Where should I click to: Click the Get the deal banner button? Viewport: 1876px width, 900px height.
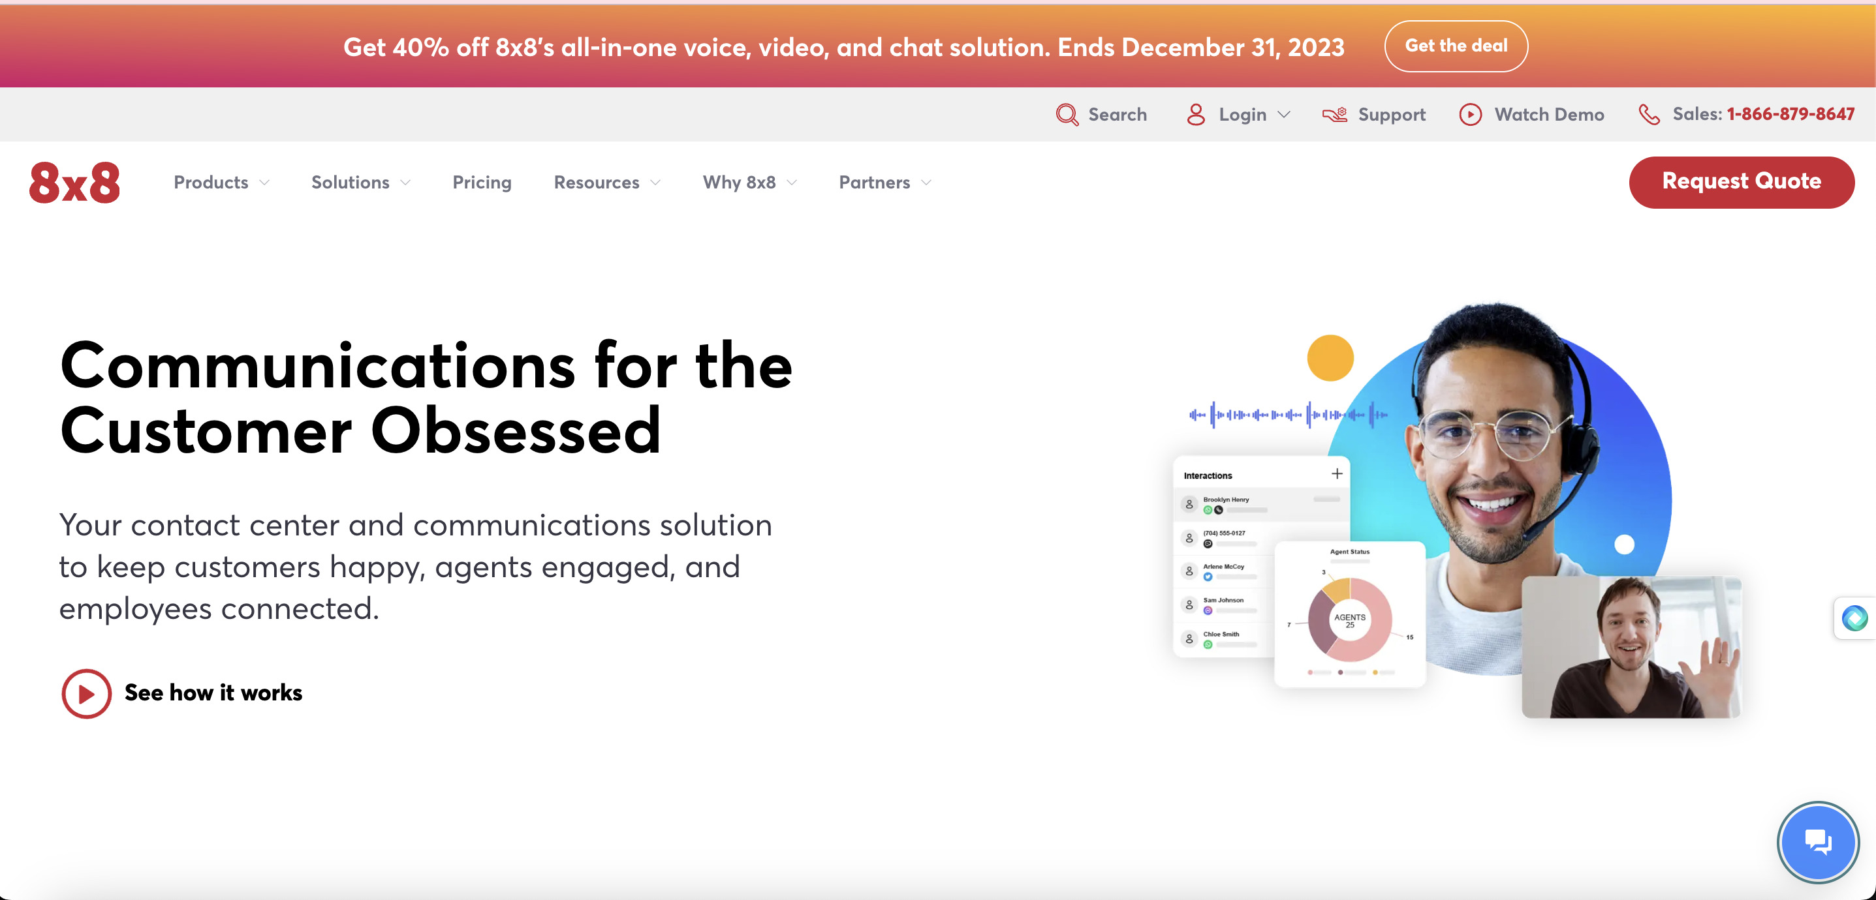pos(1456,46)
